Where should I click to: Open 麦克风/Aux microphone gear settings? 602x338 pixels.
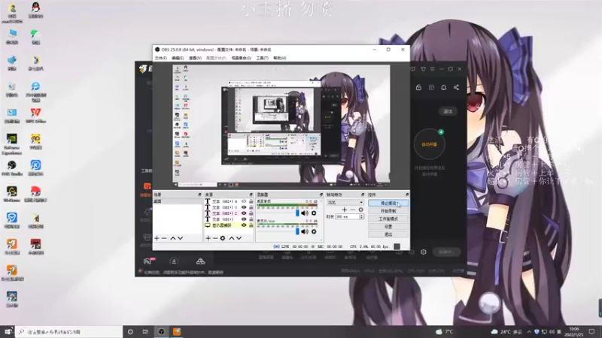pyautogui.click(x=314, y=231)
